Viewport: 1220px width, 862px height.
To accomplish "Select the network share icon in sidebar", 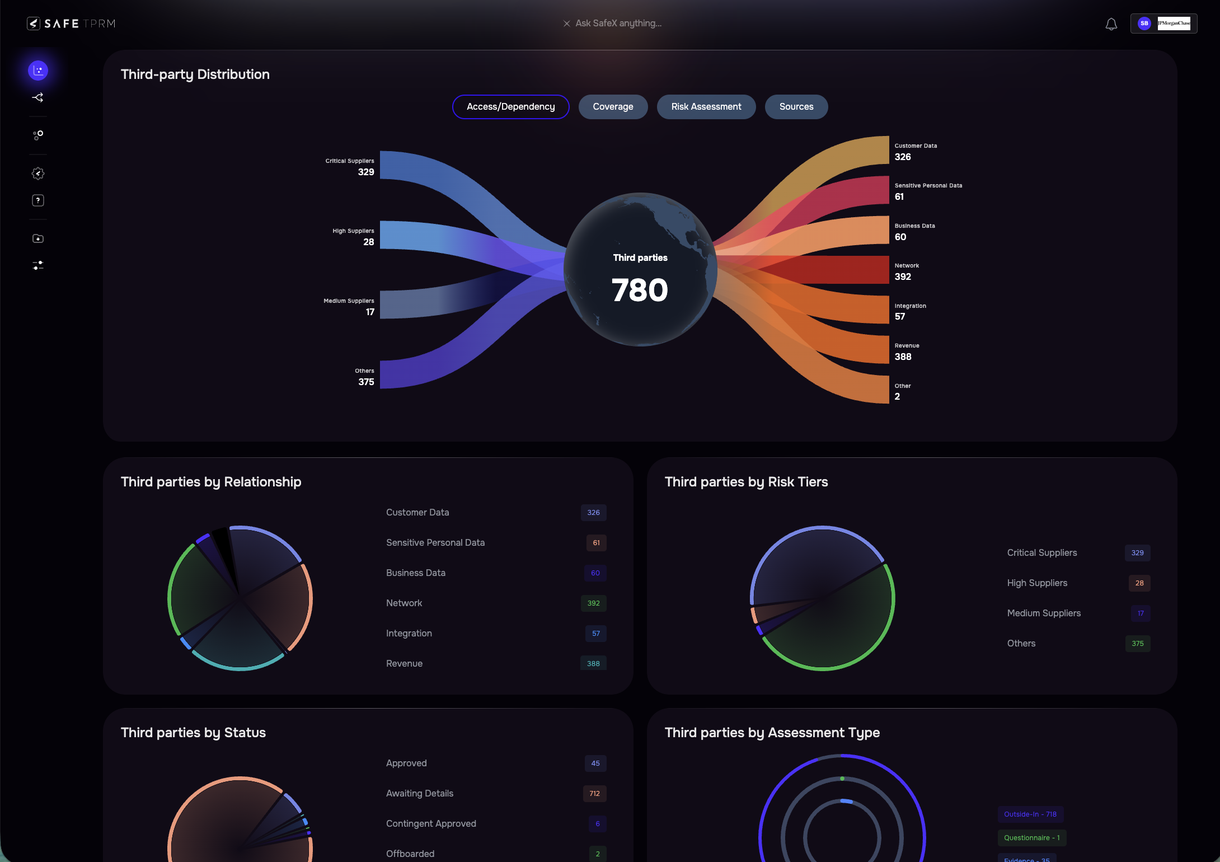I will 38,97.
